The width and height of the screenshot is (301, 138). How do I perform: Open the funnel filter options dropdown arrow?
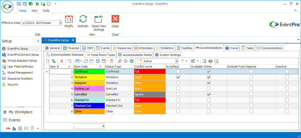pyautogui.click(x=186, y=61)
